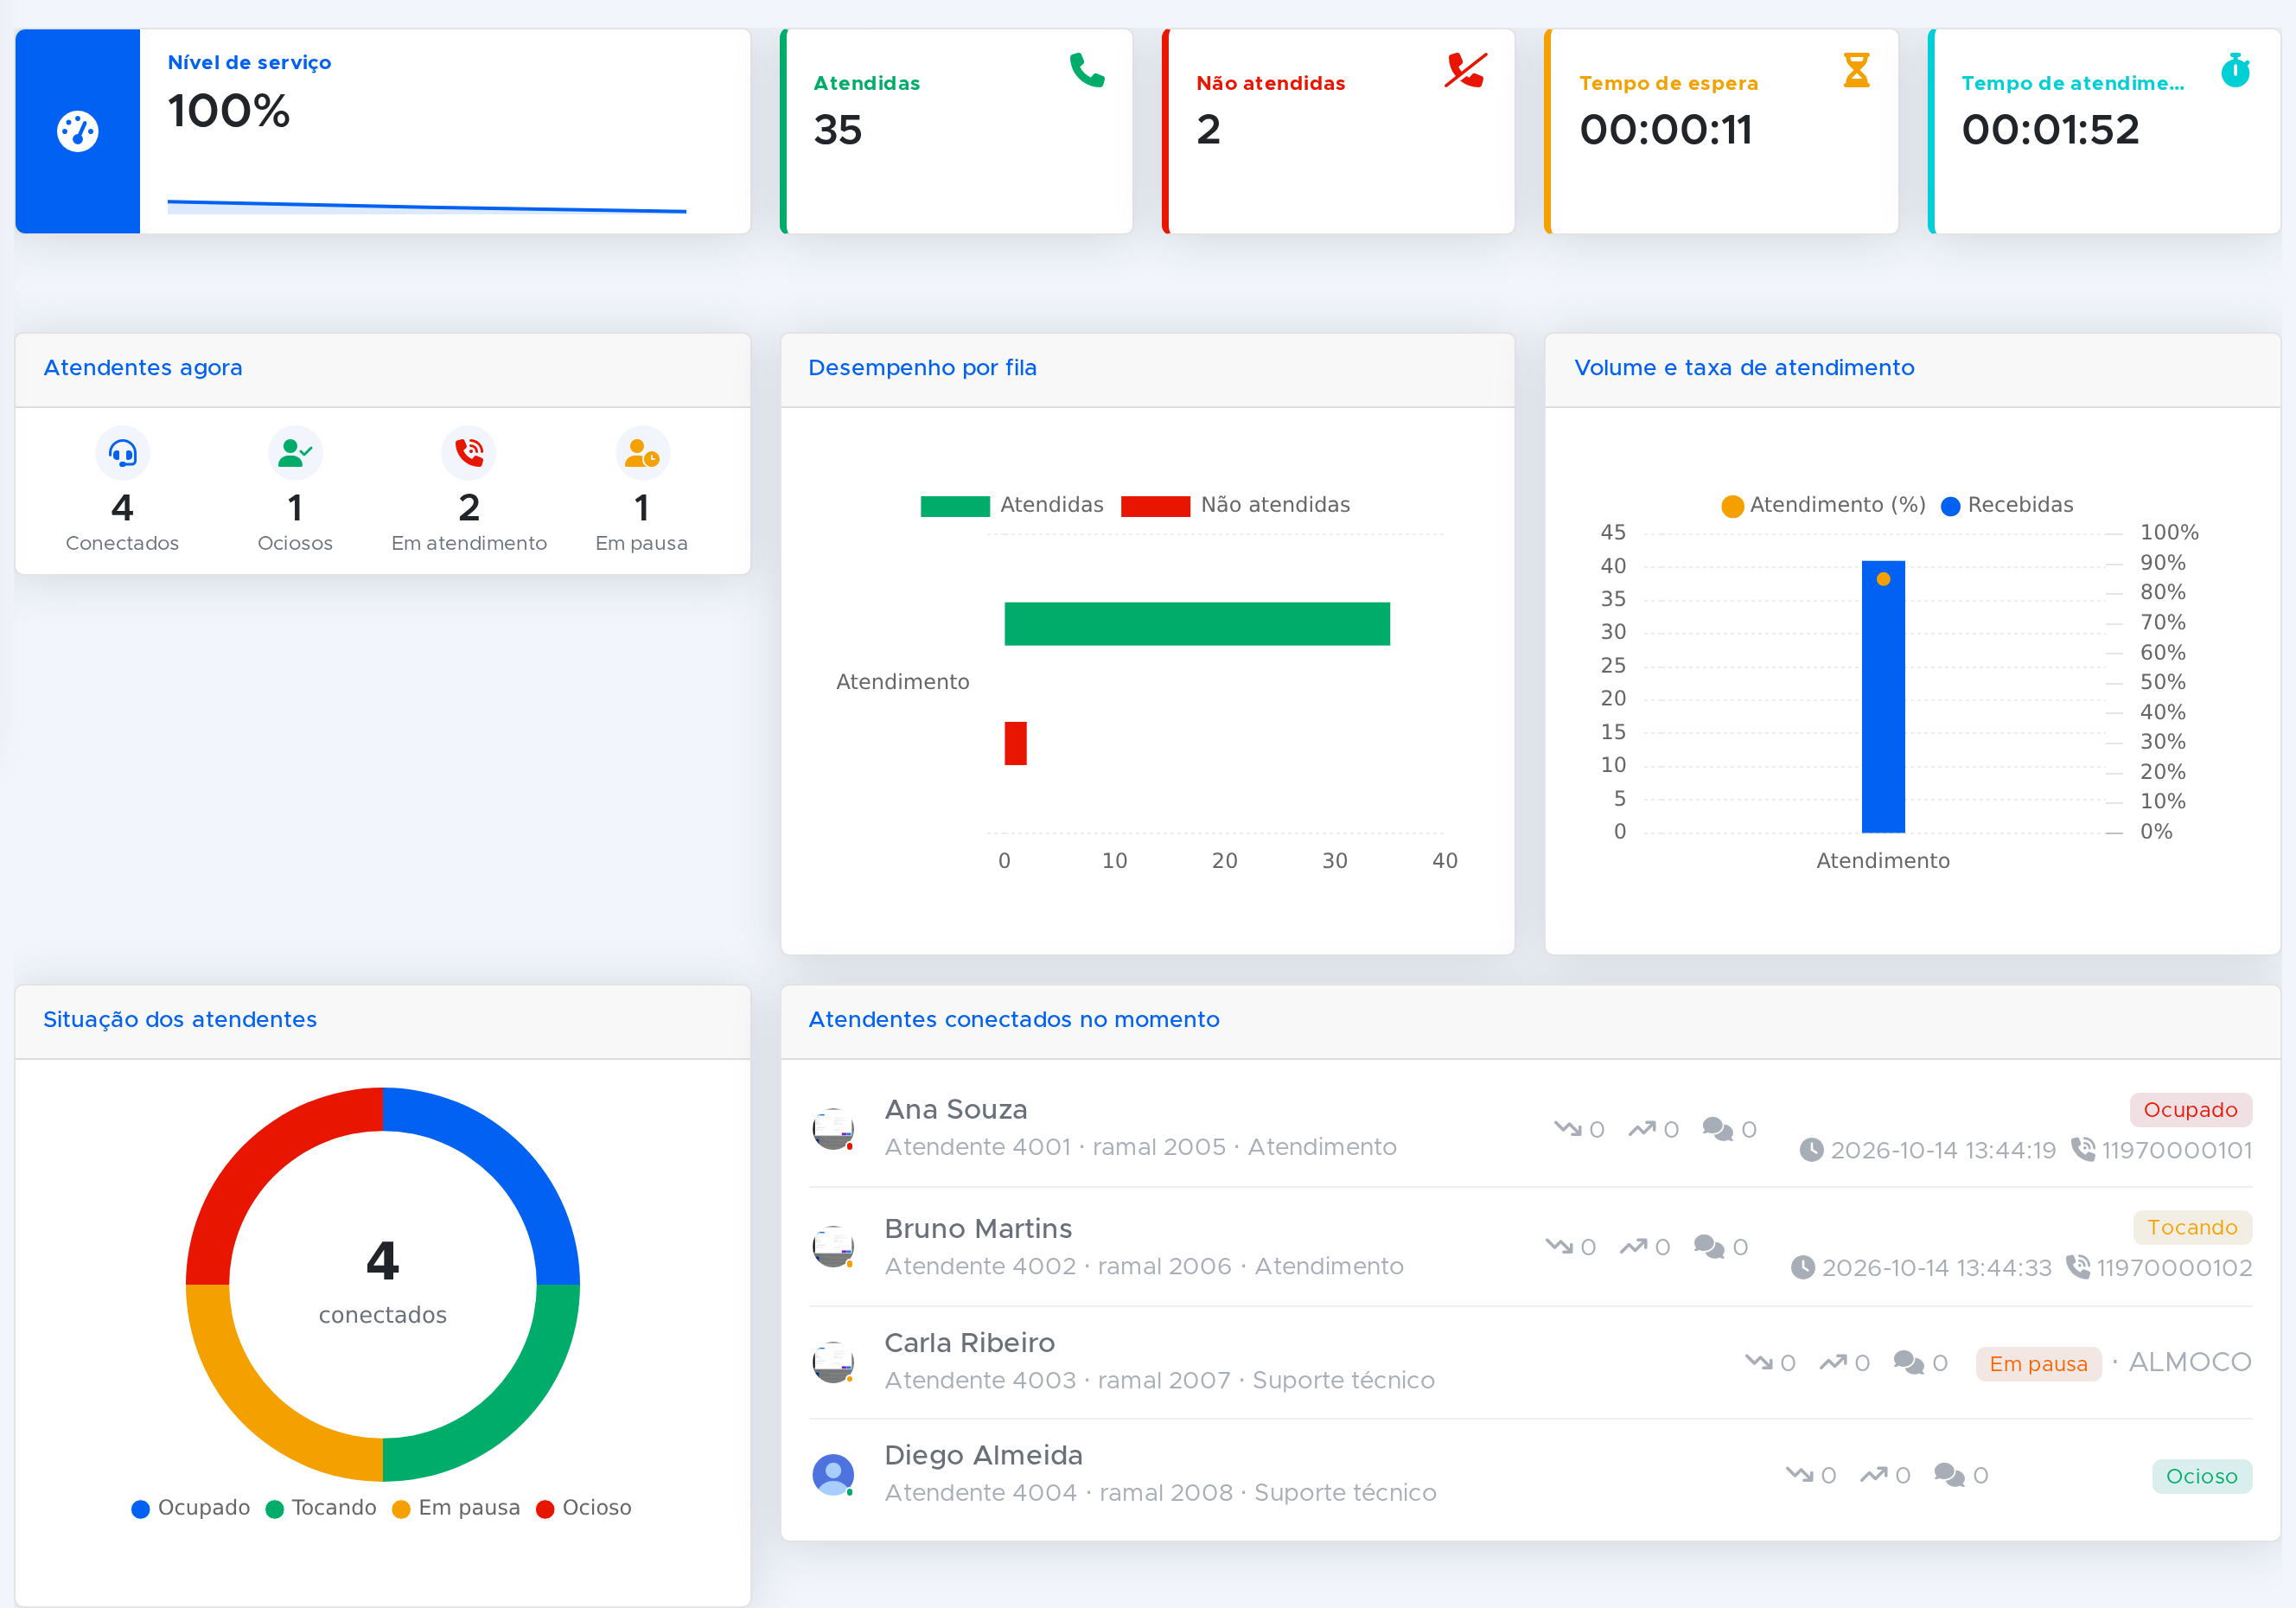This screenshot has width=2296, height=1608.
Task: Click the Em pausa badge for Carla Ribeiro
Action: [x=2038, y=1364]
